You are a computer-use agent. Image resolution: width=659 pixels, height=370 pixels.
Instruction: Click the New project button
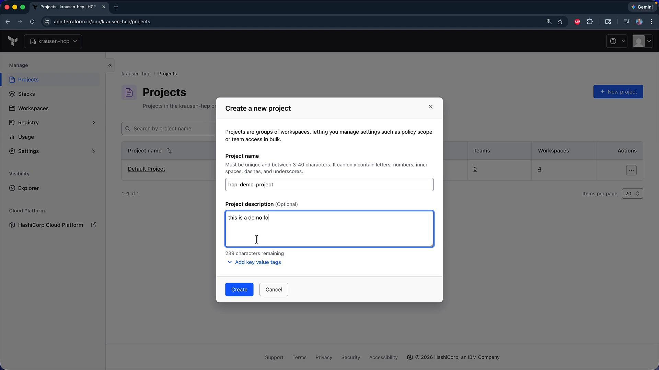(x=618, y=92)
